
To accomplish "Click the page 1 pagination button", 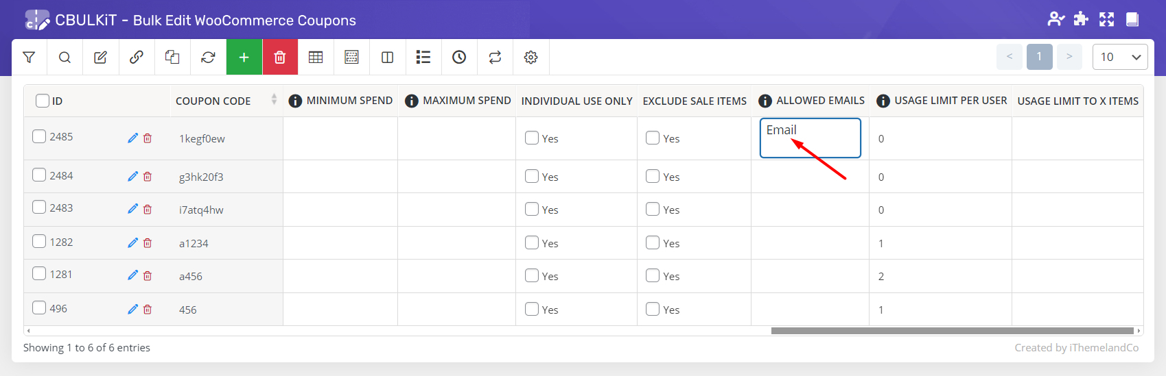I will click(x=1039, y=57).
